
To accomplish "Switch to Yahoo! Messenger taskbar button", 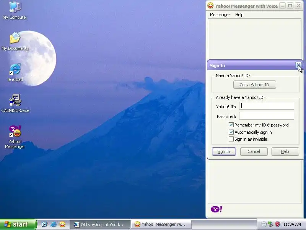I will [161, 224].
